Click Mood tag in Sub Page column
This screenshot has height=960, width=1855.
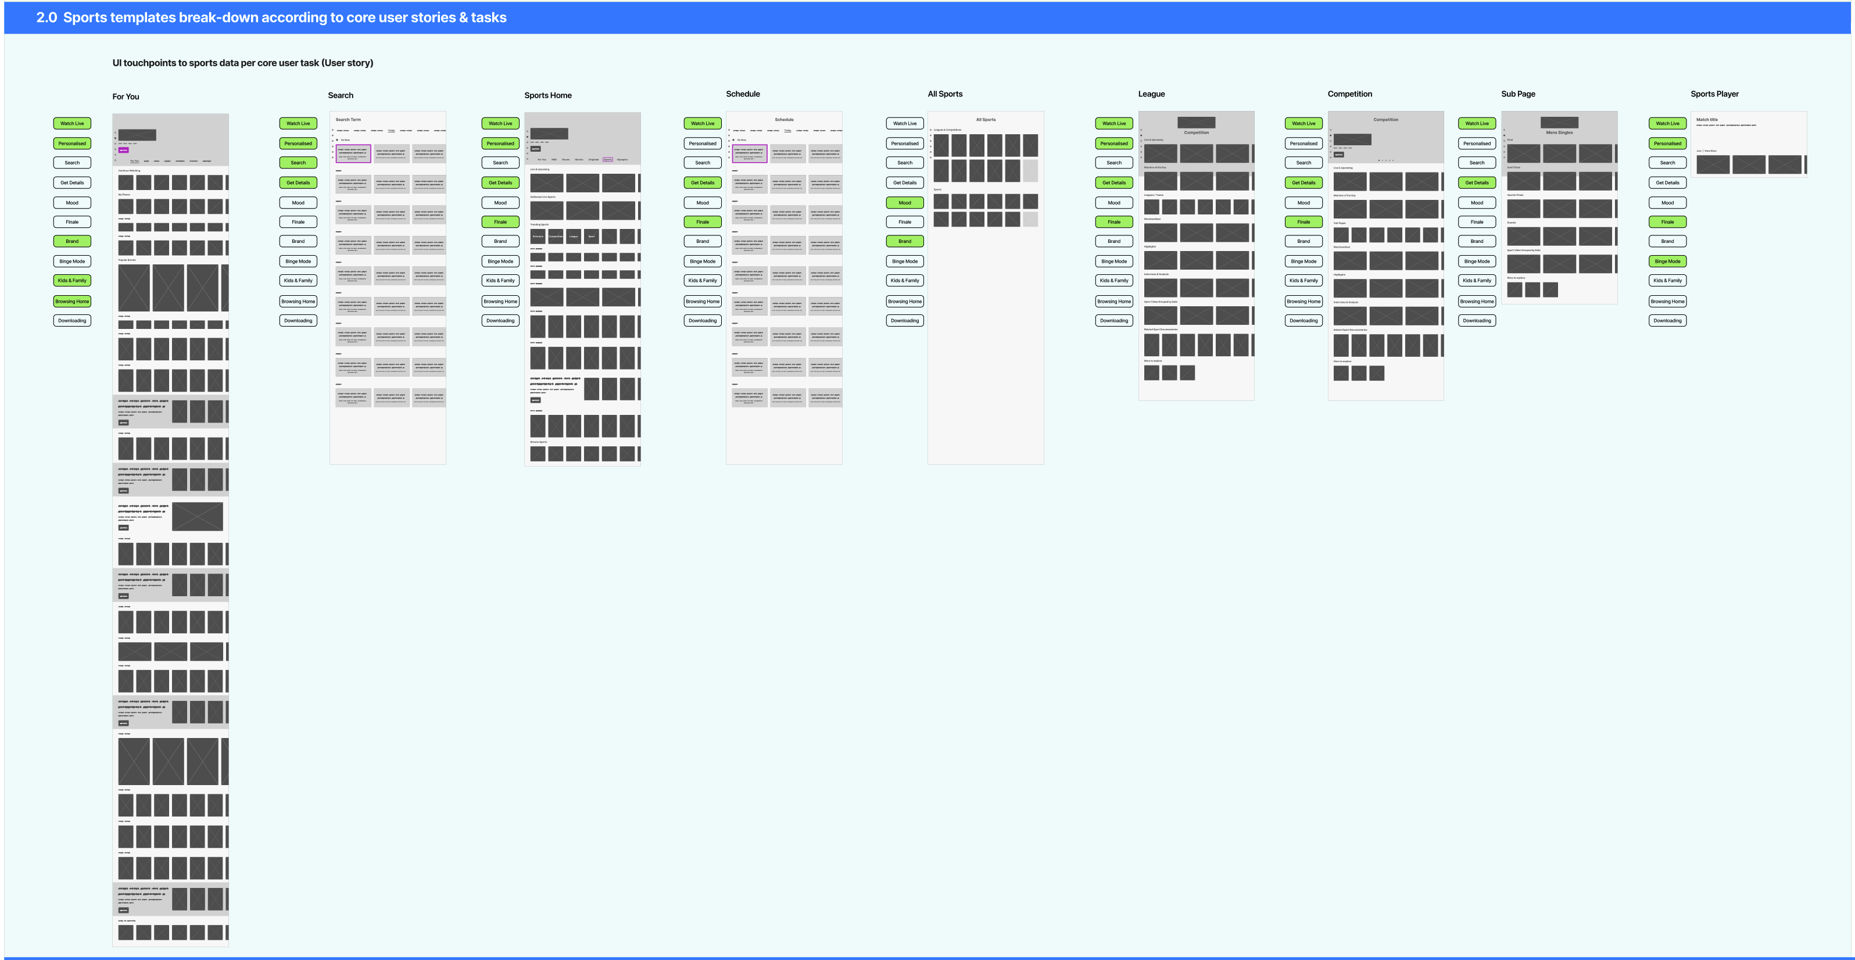click(1477, 202)
